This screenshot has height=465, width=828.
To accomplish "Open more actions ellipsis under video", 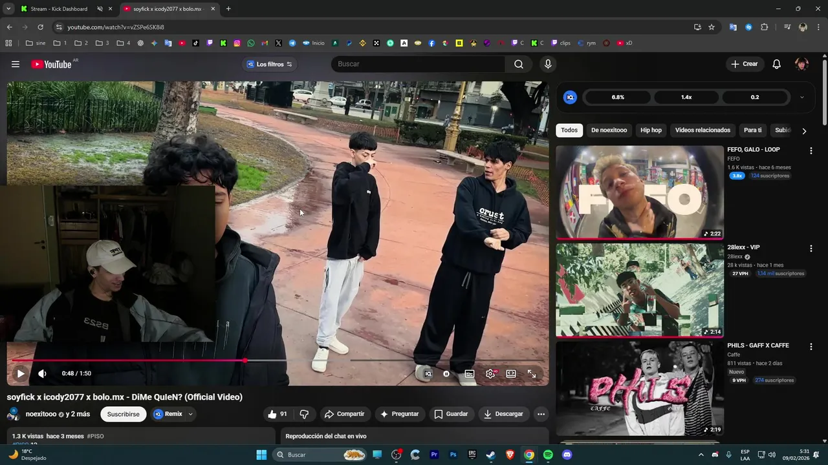I will 541,414.
